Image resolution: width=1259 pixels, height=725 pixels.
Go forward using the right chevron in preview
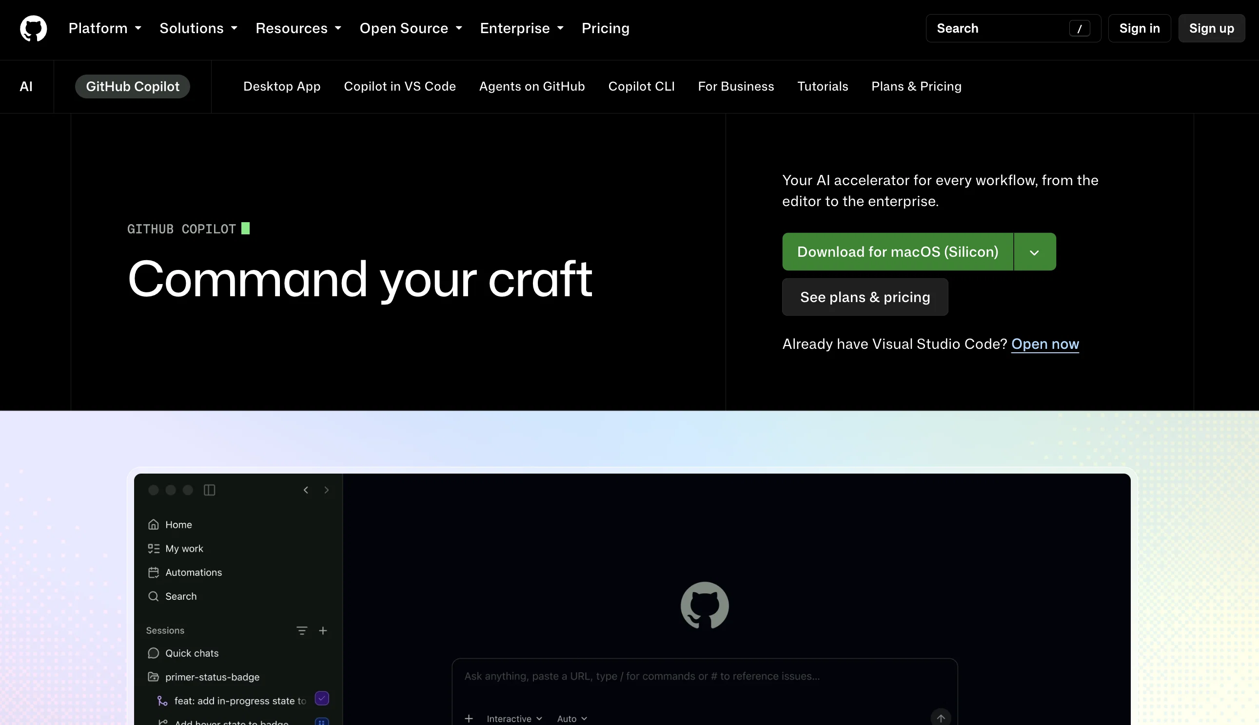point(326,490)
